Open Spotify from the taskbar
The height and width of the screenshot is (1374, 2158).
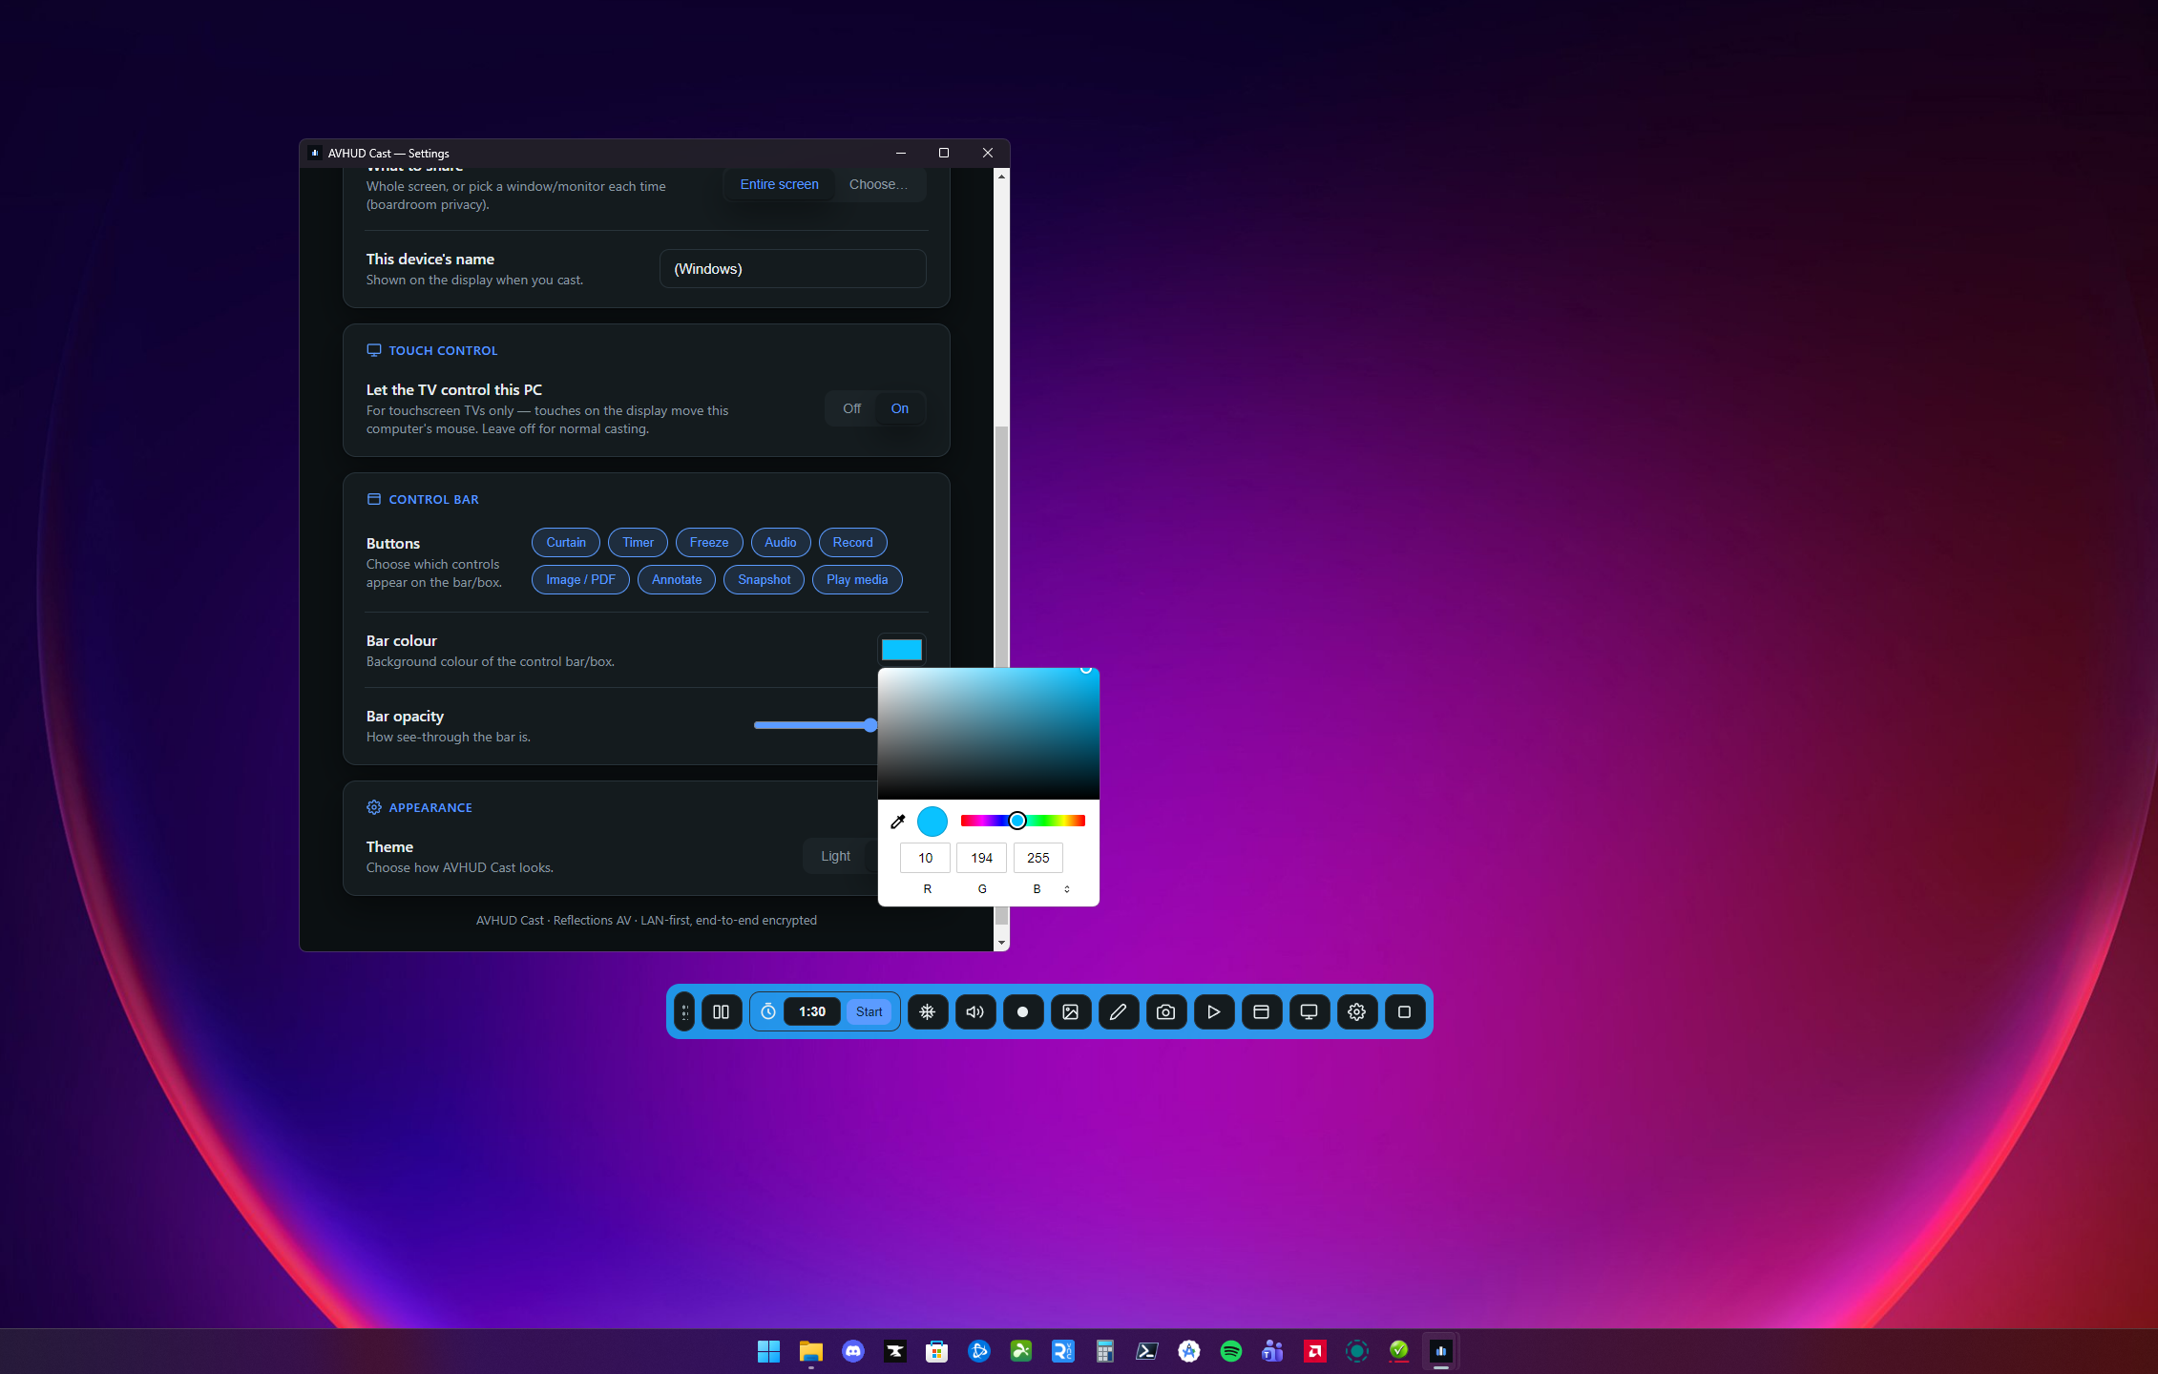point(1230,1351)
